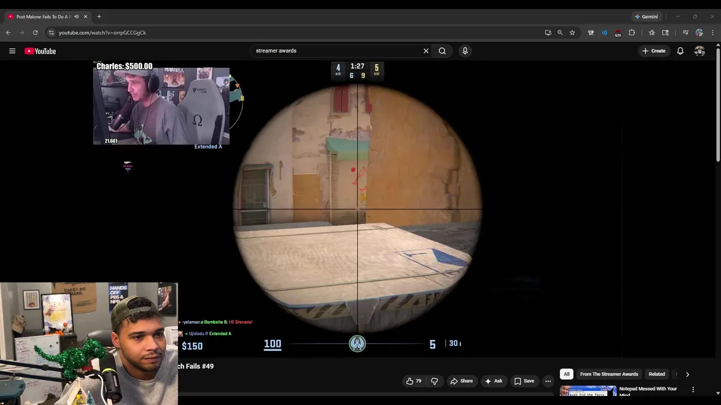Open the extension with 571 badge
Viewport: 721px width, 405px height.
pyautogui.click(x=618, y=33)
